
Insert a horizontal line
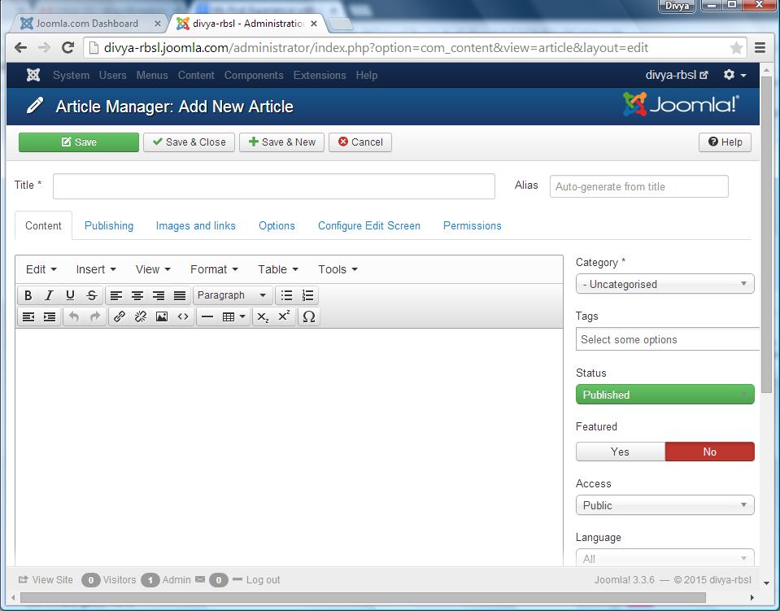[x=208, y=316]
